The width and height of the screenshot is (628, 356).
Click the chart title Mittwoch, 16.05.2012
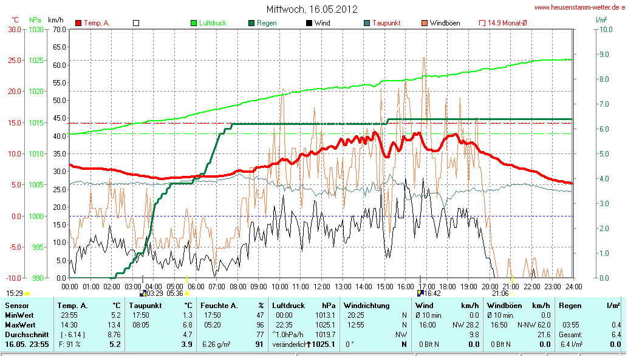pos(312,9)
